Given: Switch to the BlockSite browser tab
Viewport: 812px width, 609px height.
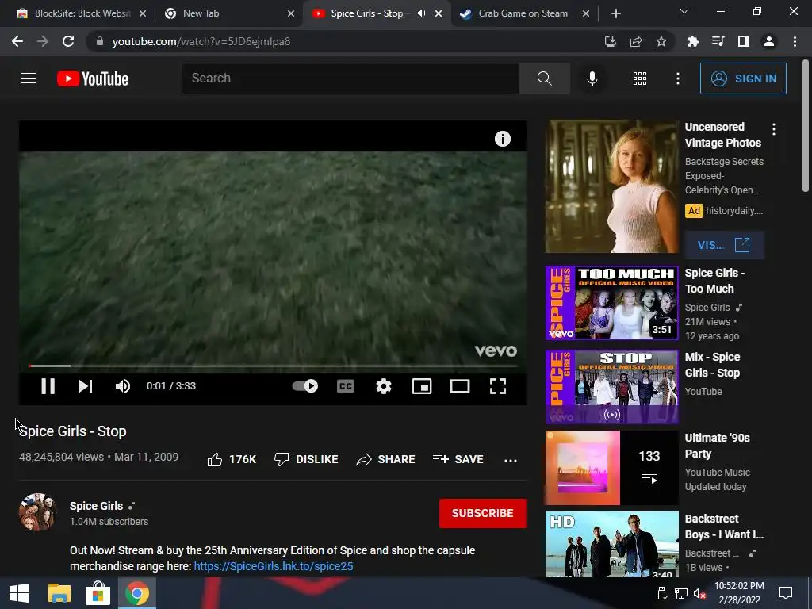Looking at the screenshot, I should (80, 13).
